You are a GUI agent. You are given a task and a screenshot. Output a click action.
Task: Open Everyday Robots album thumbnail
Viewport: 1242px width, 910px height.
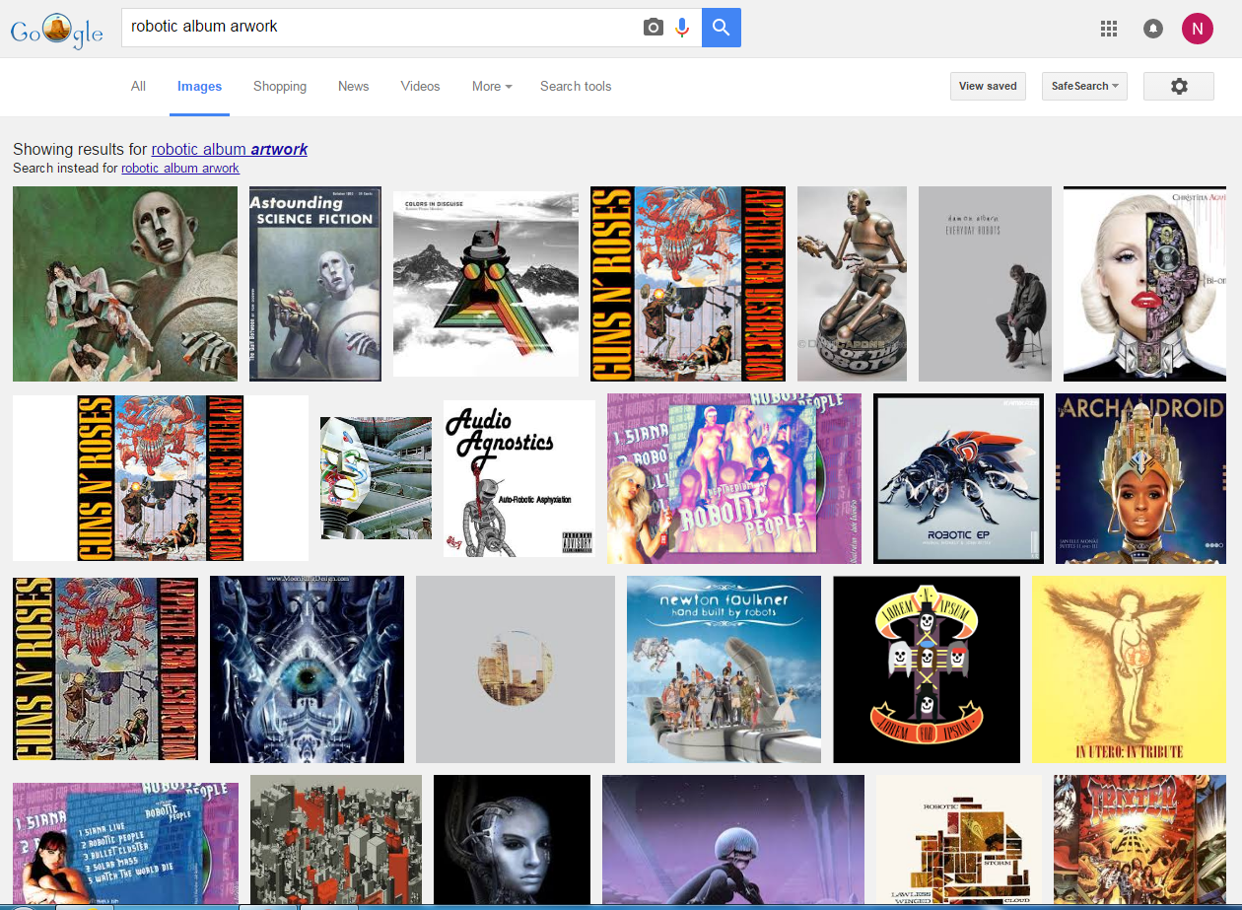(x=985, y=284)
